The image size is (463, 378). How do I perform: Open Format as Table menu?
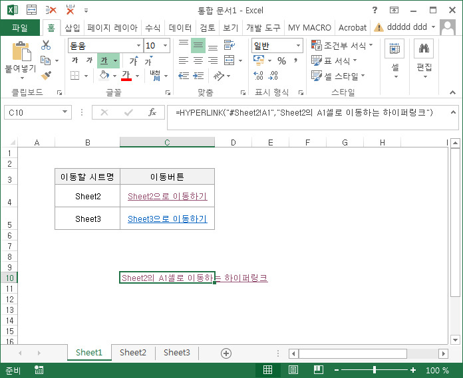tap(334, 60)
